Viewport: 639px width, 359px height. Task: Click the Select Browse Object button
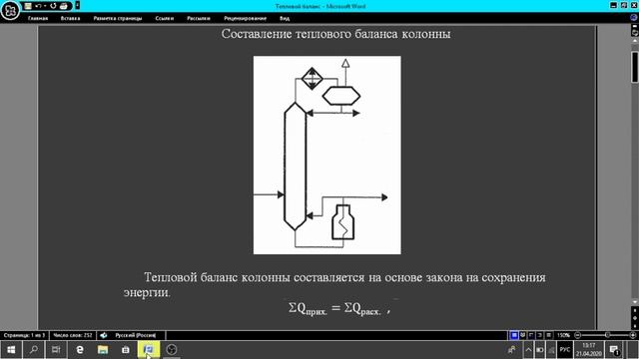point(635,318)
